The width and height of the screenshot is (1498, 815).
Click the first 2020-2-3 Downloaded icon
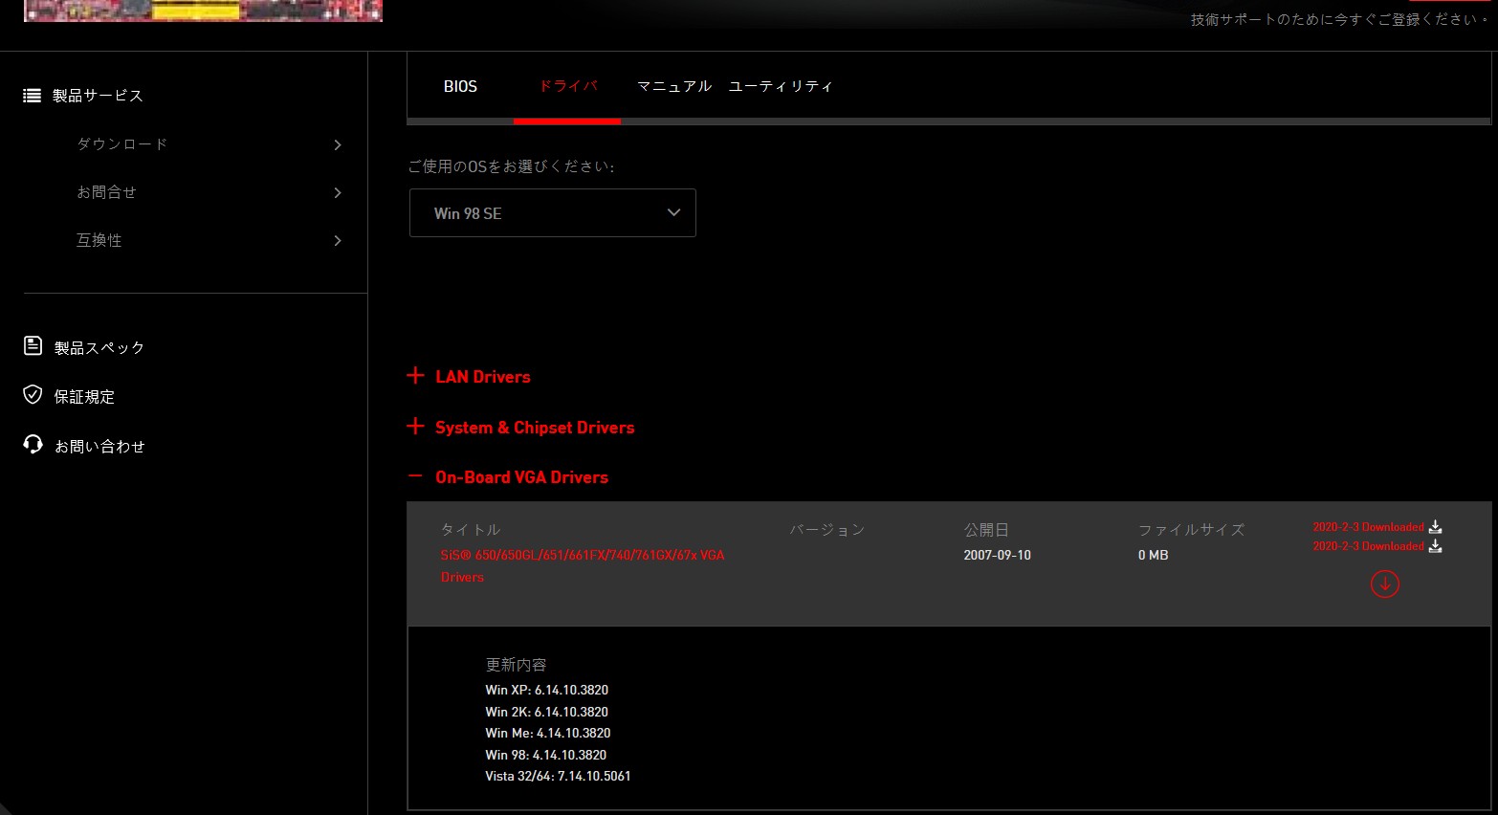coord(1435,527)
